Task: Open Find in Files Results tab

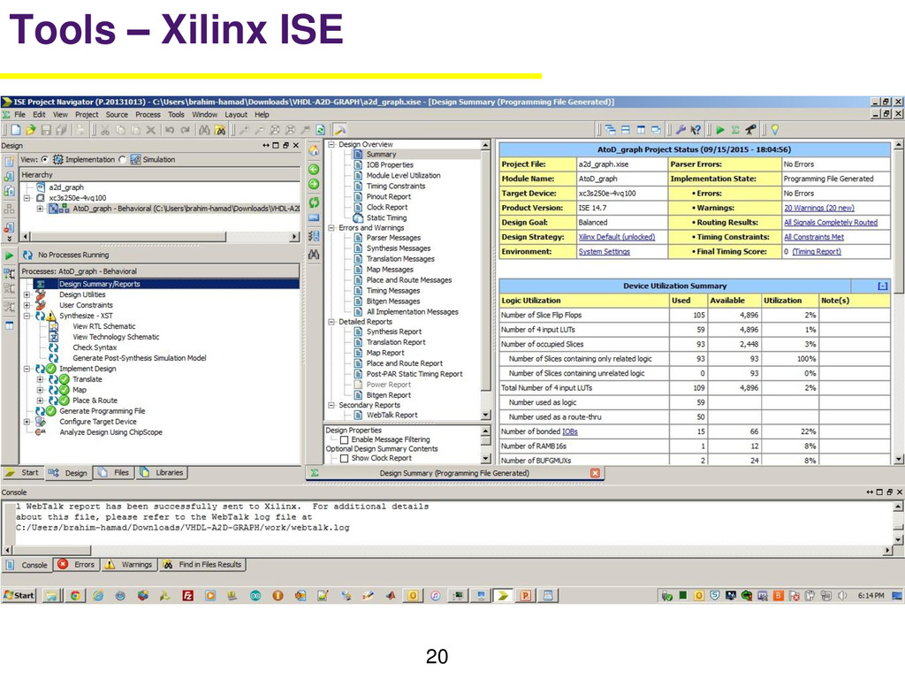Action: click(x=202, y=565)
